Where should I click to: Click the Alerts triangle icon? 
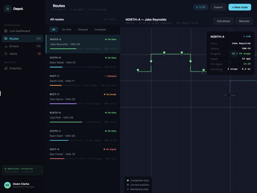(6, 54)
